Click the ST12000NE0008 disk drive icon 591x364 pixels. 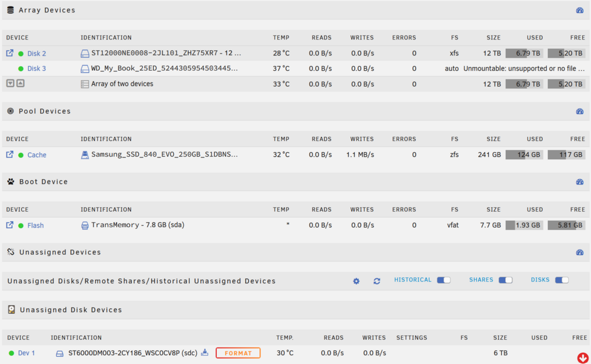click(85, 54)
